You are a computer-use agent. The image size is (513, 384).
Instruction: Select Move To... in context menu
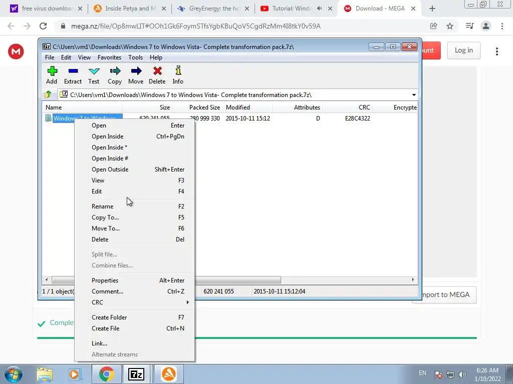pos(135,228)
